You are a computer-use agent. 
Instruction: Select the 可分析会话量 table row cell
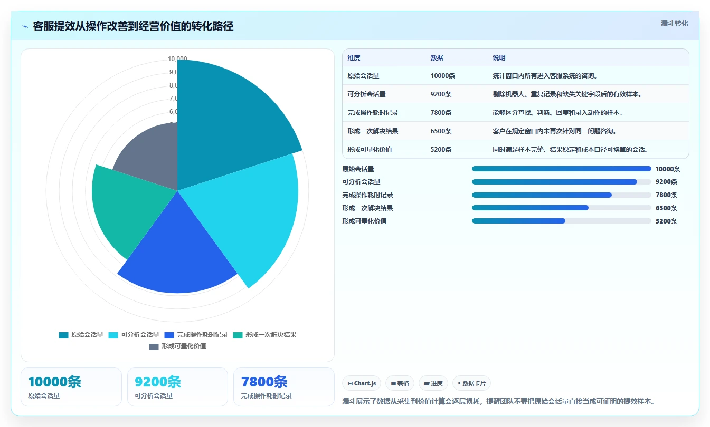(366, 94)
